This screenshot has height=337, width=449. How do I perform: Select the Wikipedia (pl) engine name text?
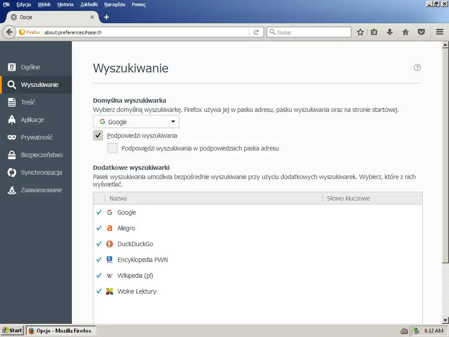point(135,276)
